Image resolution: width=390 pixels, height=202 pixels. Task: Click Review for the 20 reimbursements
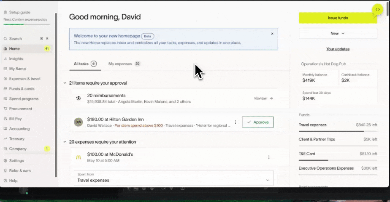coord(263,98)
